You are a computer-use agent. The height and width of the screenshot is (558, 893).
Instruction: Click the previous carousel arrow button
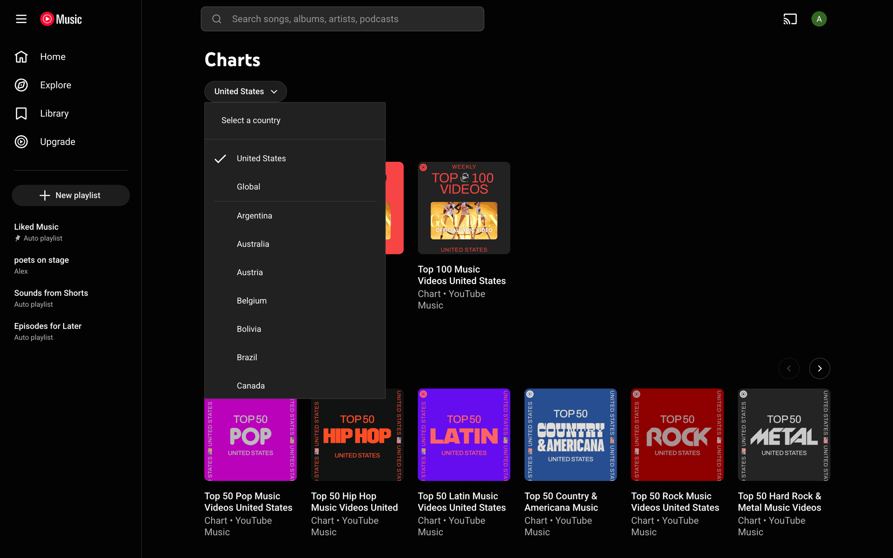tap(789, 368)
